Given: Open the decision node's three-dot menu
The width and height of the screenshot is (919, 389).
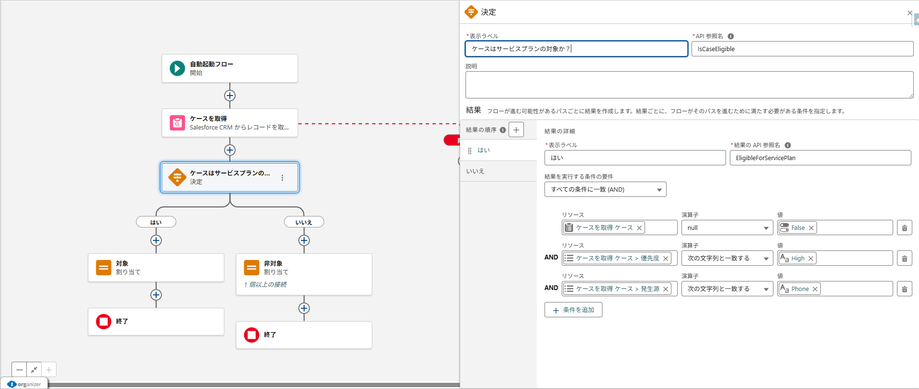Looking at the screenshot, I should (x=282, y=178).
